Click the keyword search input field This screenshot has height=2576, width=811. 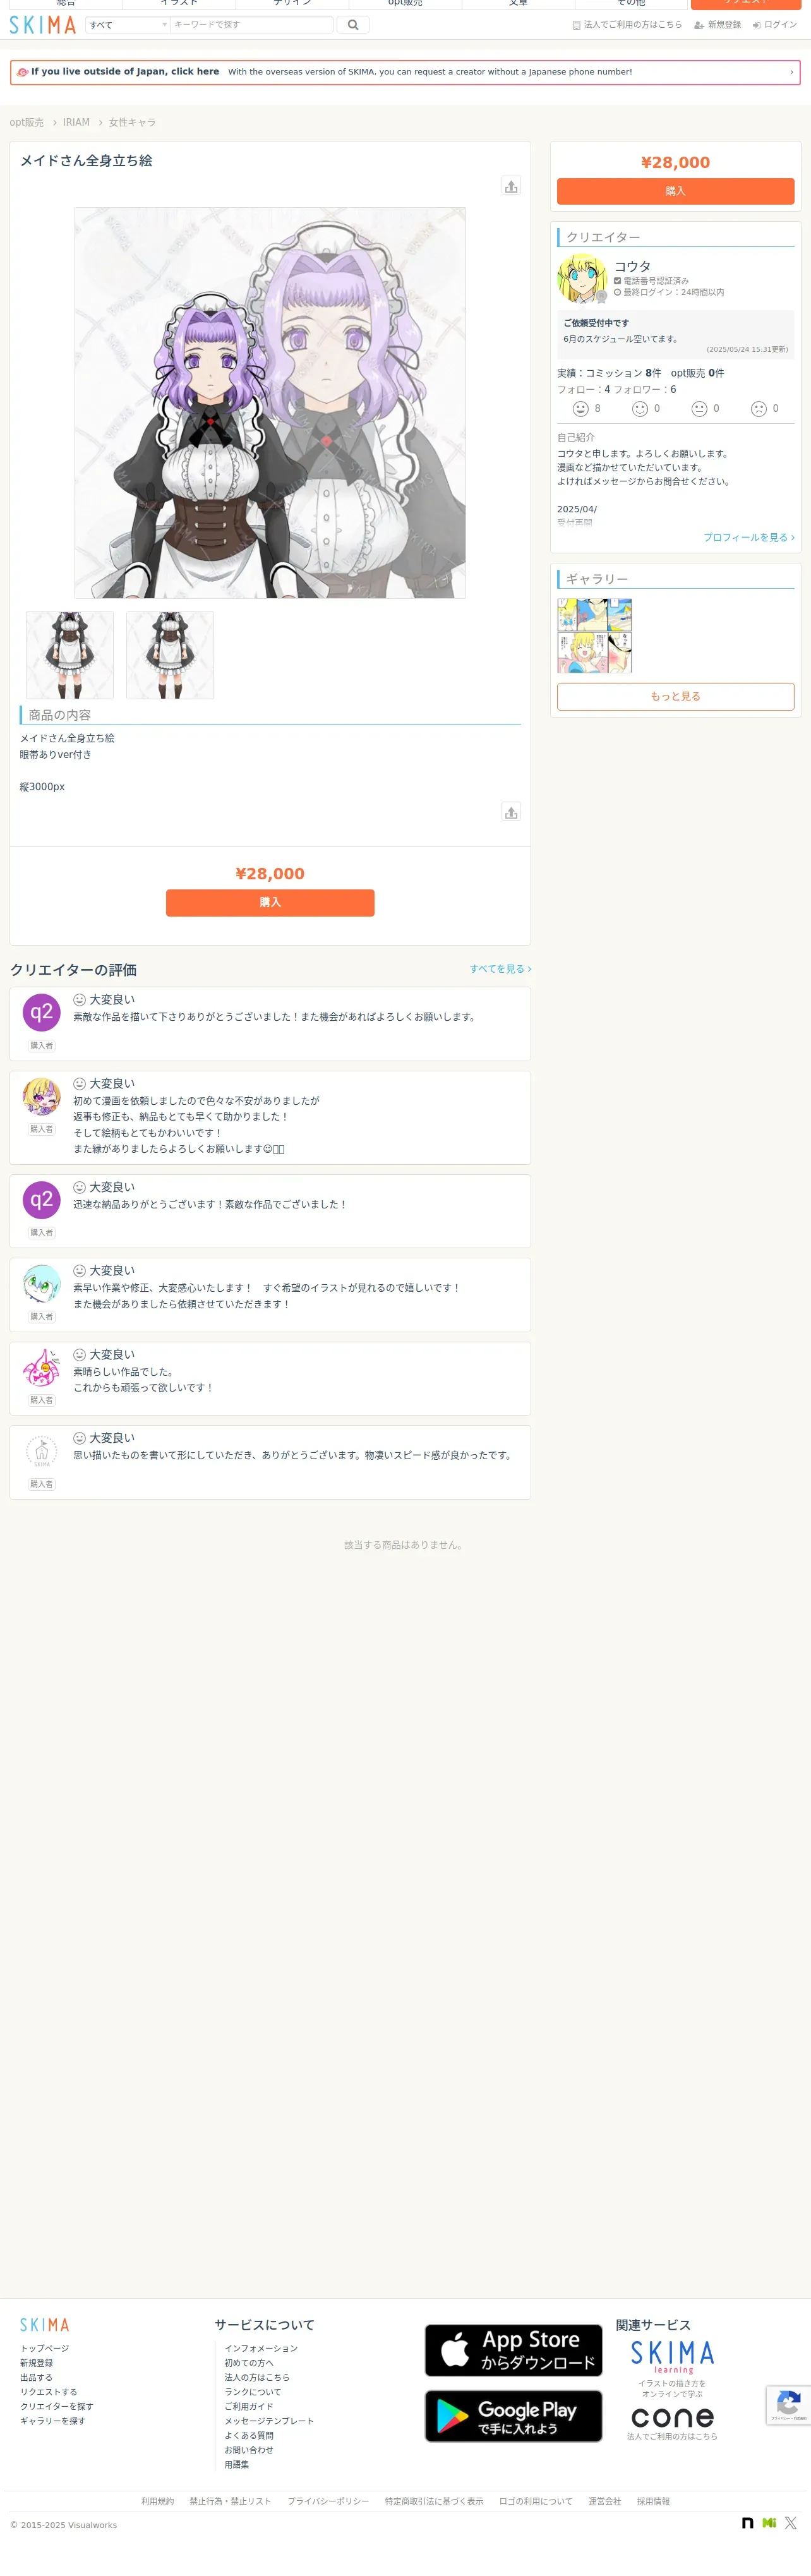click(x=251, y=25)
